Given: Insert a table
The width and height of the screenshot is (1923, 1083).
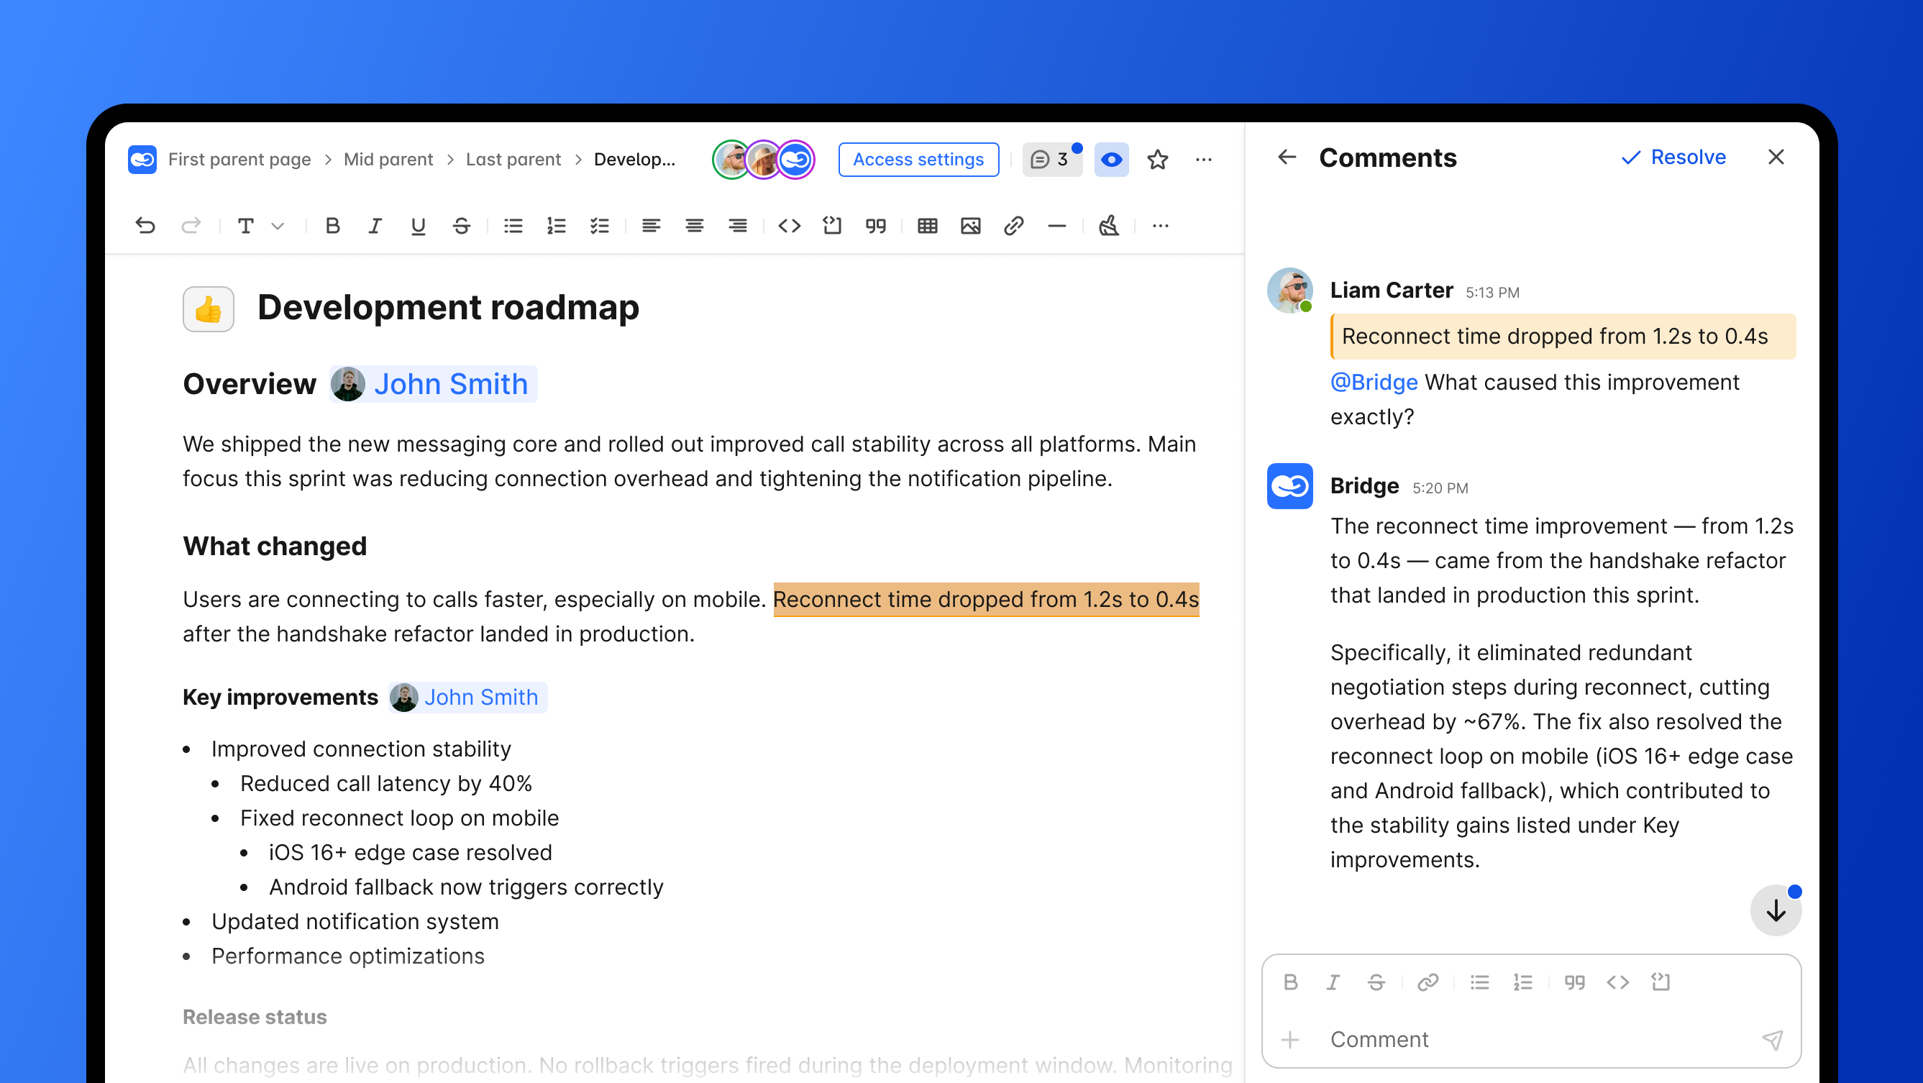Looking at the screenshot, I should [x=927, y=225].
